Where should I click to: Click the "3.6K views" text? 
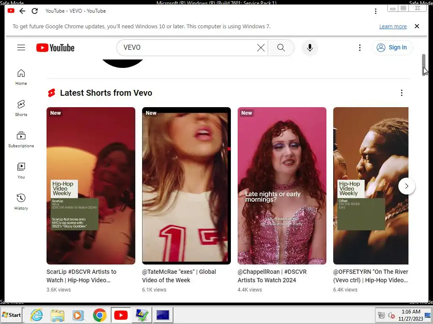click(x=58, y=289)
